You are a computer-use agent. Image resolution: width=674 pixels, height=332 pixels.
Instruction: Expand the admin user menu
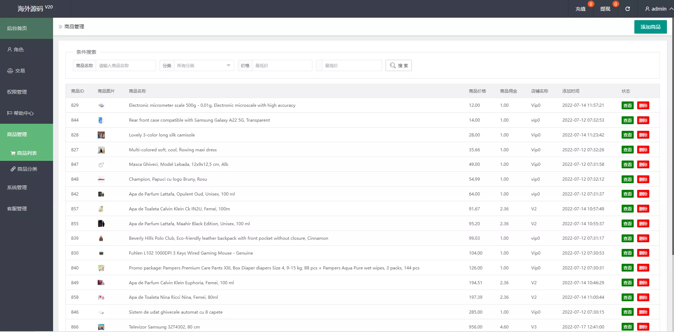(658, 9)
